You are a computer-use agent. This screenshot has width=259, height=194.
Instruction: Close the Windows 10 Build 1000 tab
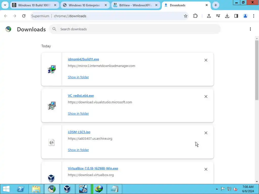pyautogui.click(x=55, y=5)
